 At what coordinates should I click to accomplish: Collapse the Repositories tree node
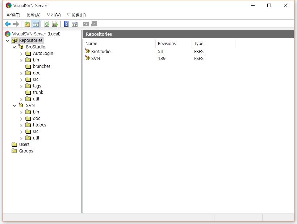(8, 40)
